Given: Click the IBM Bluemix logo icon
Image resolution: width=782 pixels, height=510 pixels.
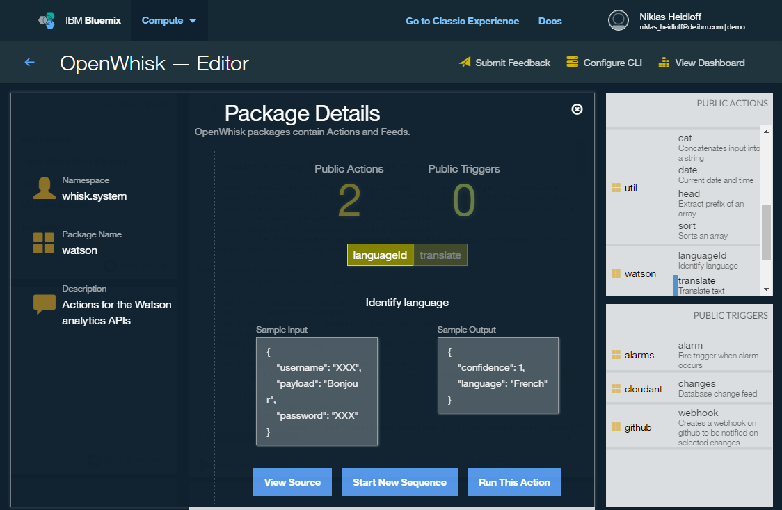Looking at the screenshot, I should pos(47,20).
